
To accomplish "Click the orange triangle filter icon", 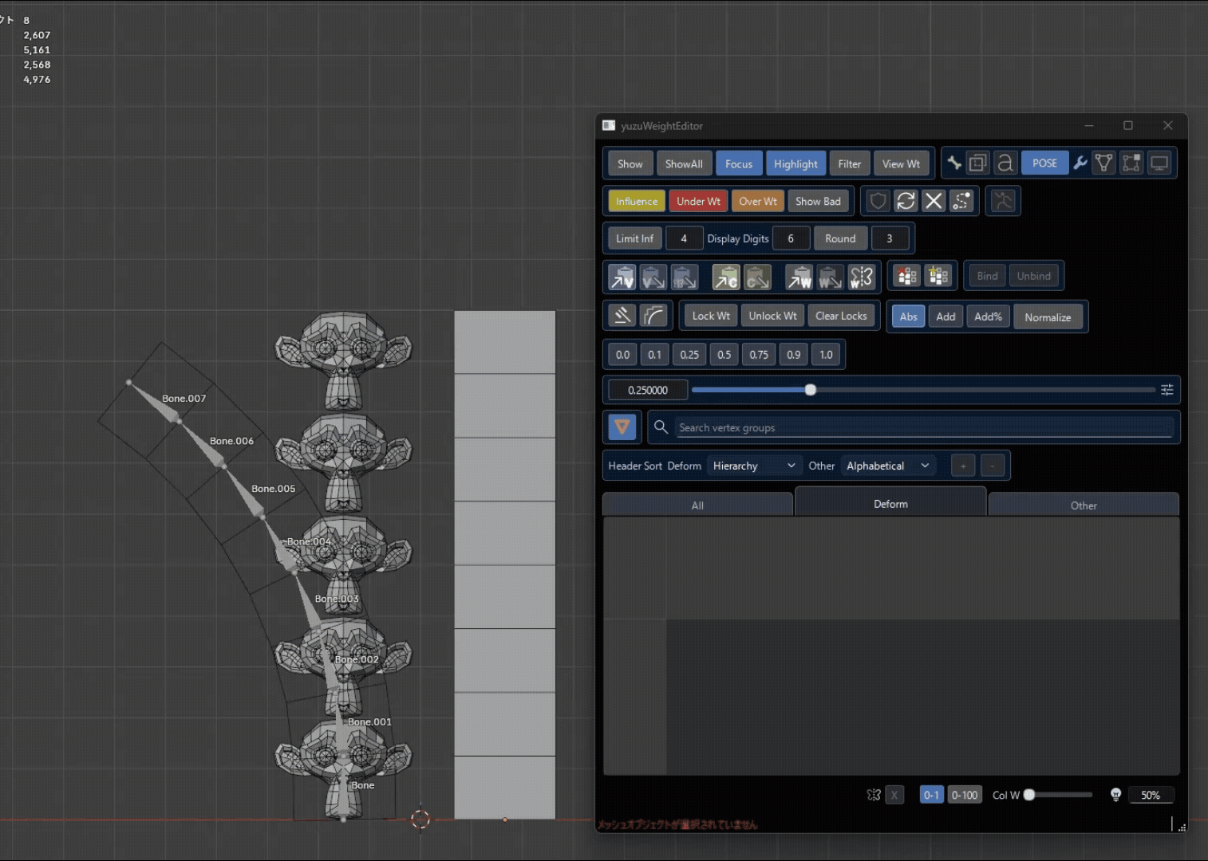I will (622, 427).
